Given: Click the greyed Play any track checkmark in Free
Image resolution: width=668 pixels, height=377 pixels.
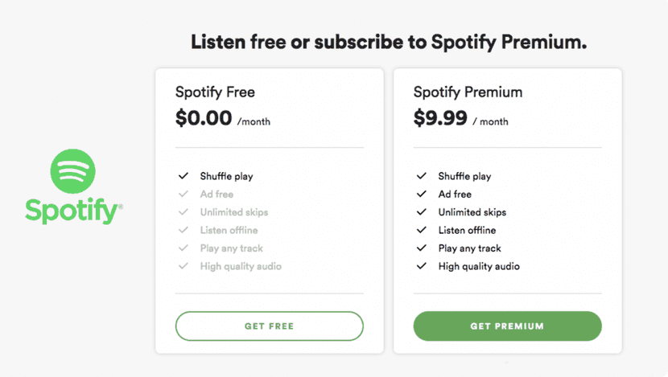Looking at the screenshot, I should (x=183, y=248).
